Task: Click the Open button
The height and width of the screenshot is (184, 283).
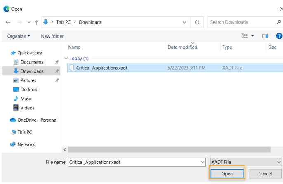Action: click(x=227, y=174)
